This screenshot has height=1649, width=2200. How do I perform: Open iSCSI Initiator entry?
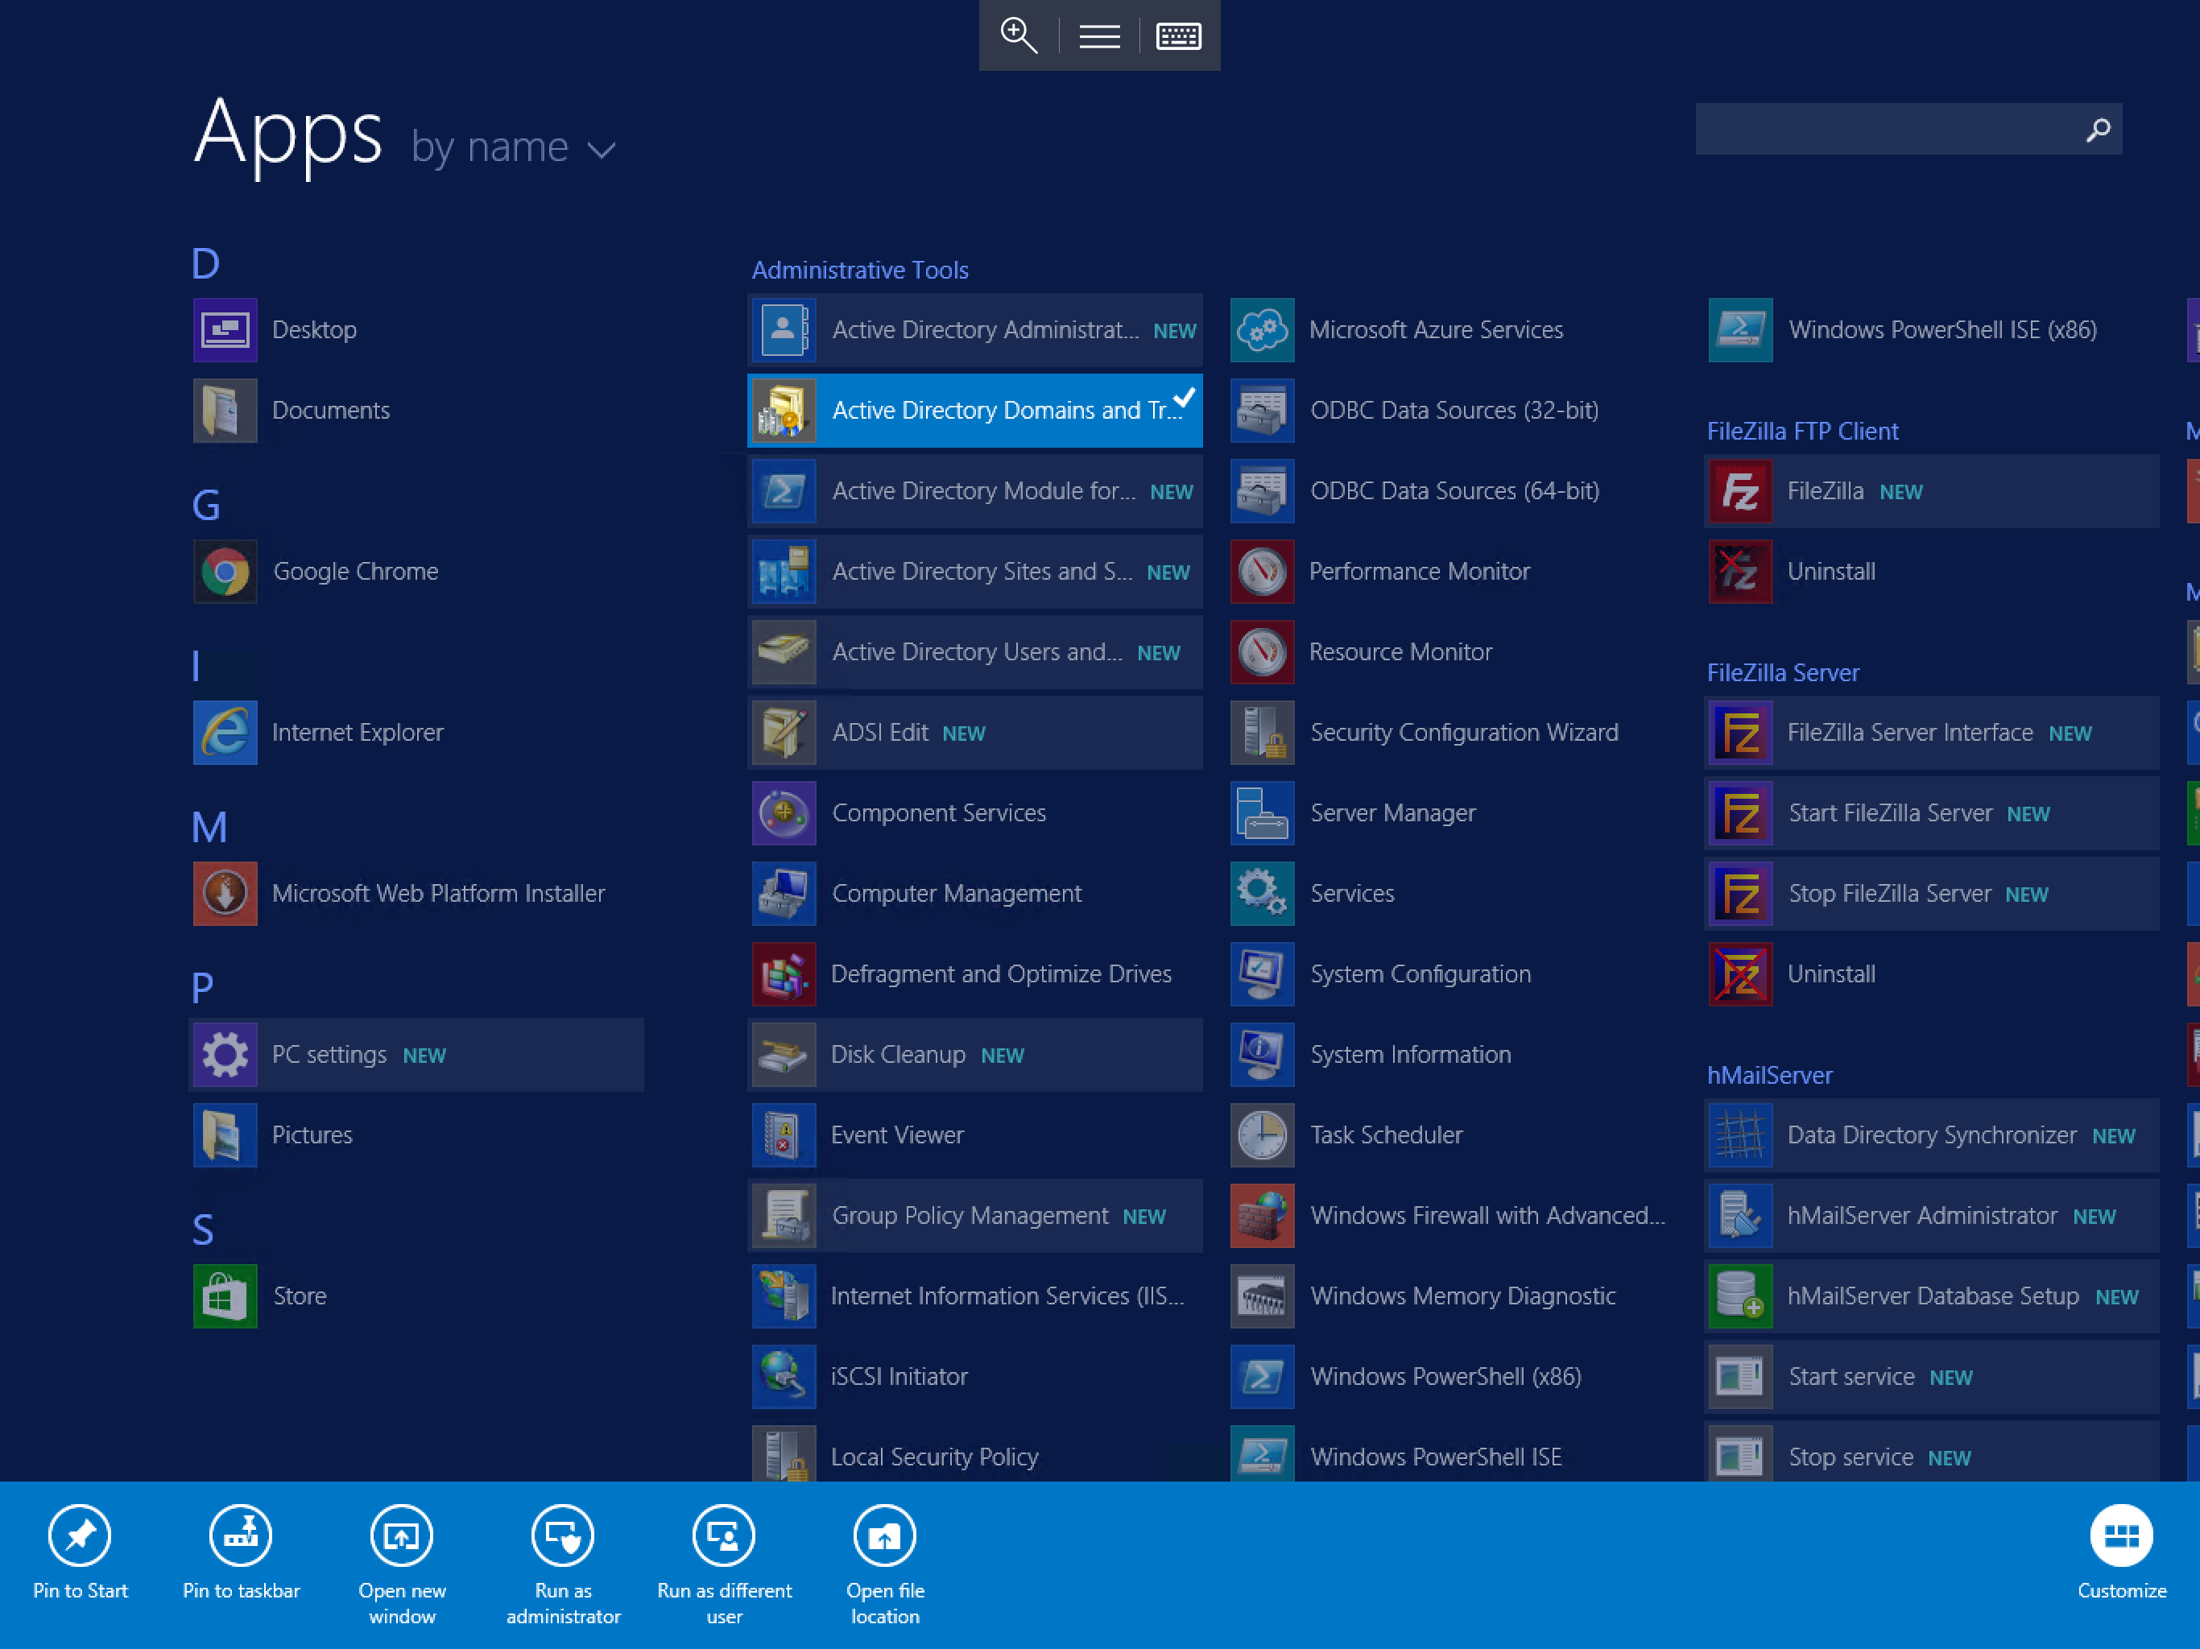tap(974, 1377)
